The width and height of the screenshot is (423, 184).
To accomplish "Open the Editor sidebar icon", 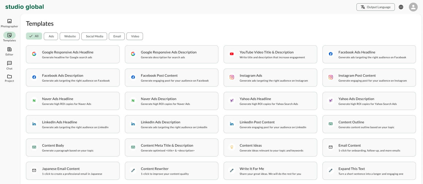I will click(x=9, y=49).
